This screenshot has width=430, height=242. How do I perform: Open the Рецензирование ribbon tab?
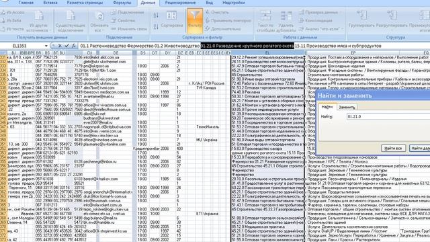click(180, 3)
